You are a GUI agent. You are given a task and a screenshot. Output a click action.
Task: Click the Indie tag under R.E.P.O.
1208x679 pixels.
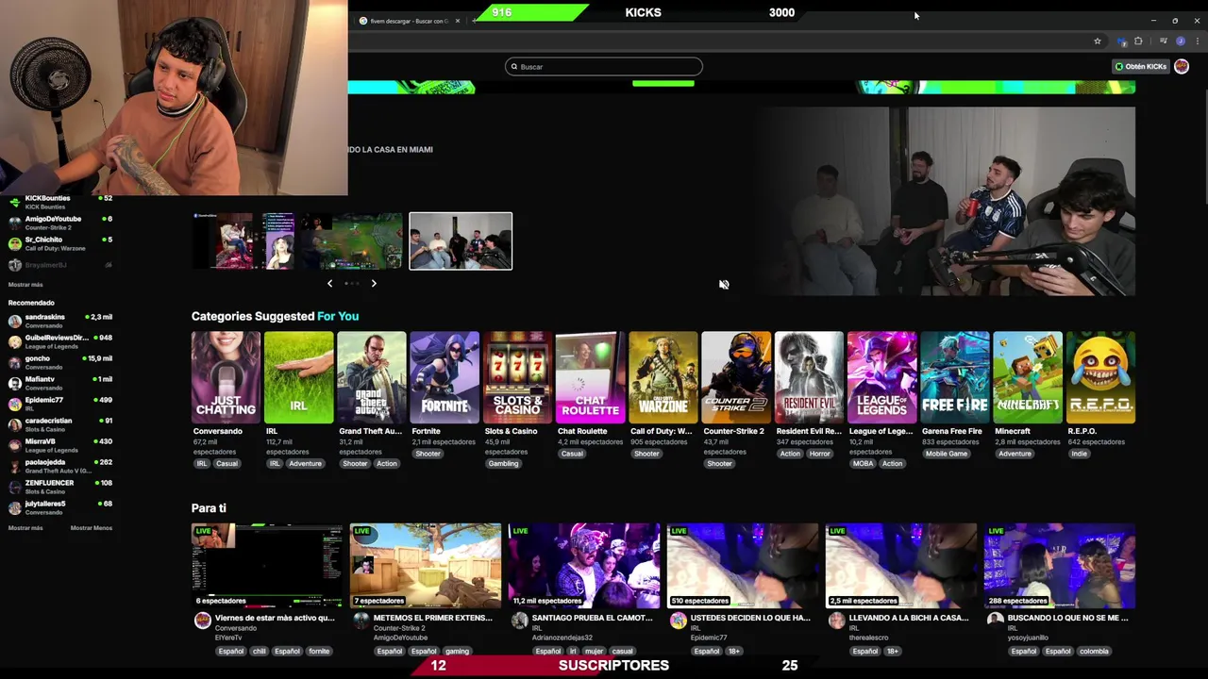click(x=1079, y=454)
